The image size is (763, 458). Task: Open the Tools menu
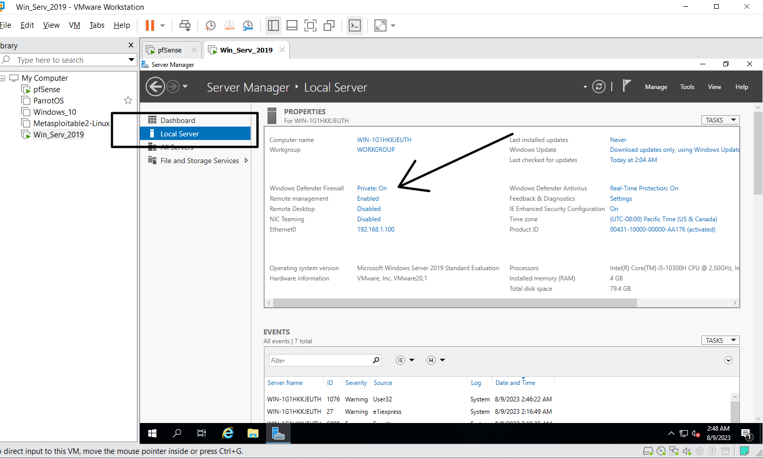687,87
